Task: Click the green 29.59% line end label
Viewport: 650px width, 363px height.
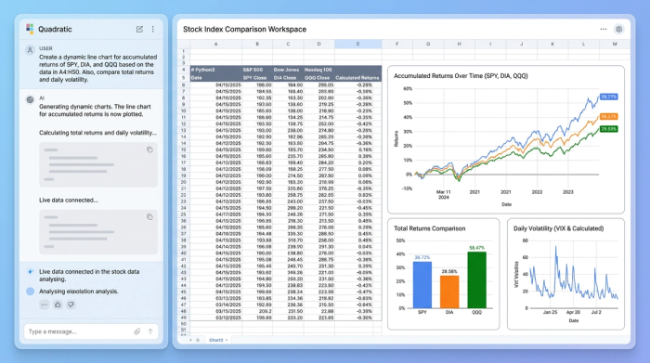Action: (x=608, y=129)
